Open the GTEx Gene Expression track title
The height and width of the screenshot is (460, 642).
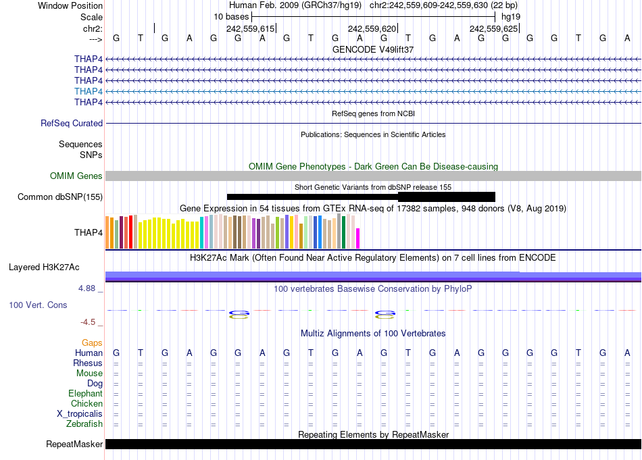[x=373, y=208]
